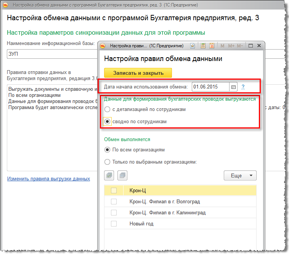The height and width of the screenshot is (254, 289).
Task: Open the calculator icon in dialog title bar
Action: click(x=203, y=46)
